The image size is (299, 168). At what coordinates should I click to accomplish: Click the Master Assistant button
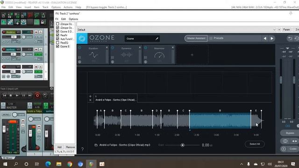[x=196, y=38]
